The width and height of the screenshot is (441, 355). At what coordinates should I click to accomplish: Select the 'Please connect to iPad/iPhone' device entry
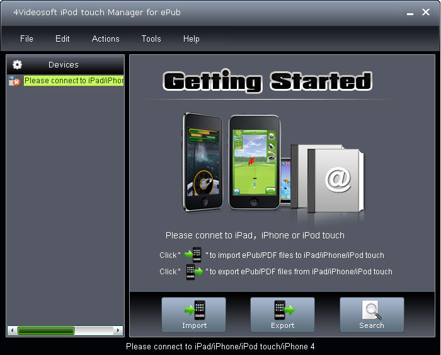(74, 81)
